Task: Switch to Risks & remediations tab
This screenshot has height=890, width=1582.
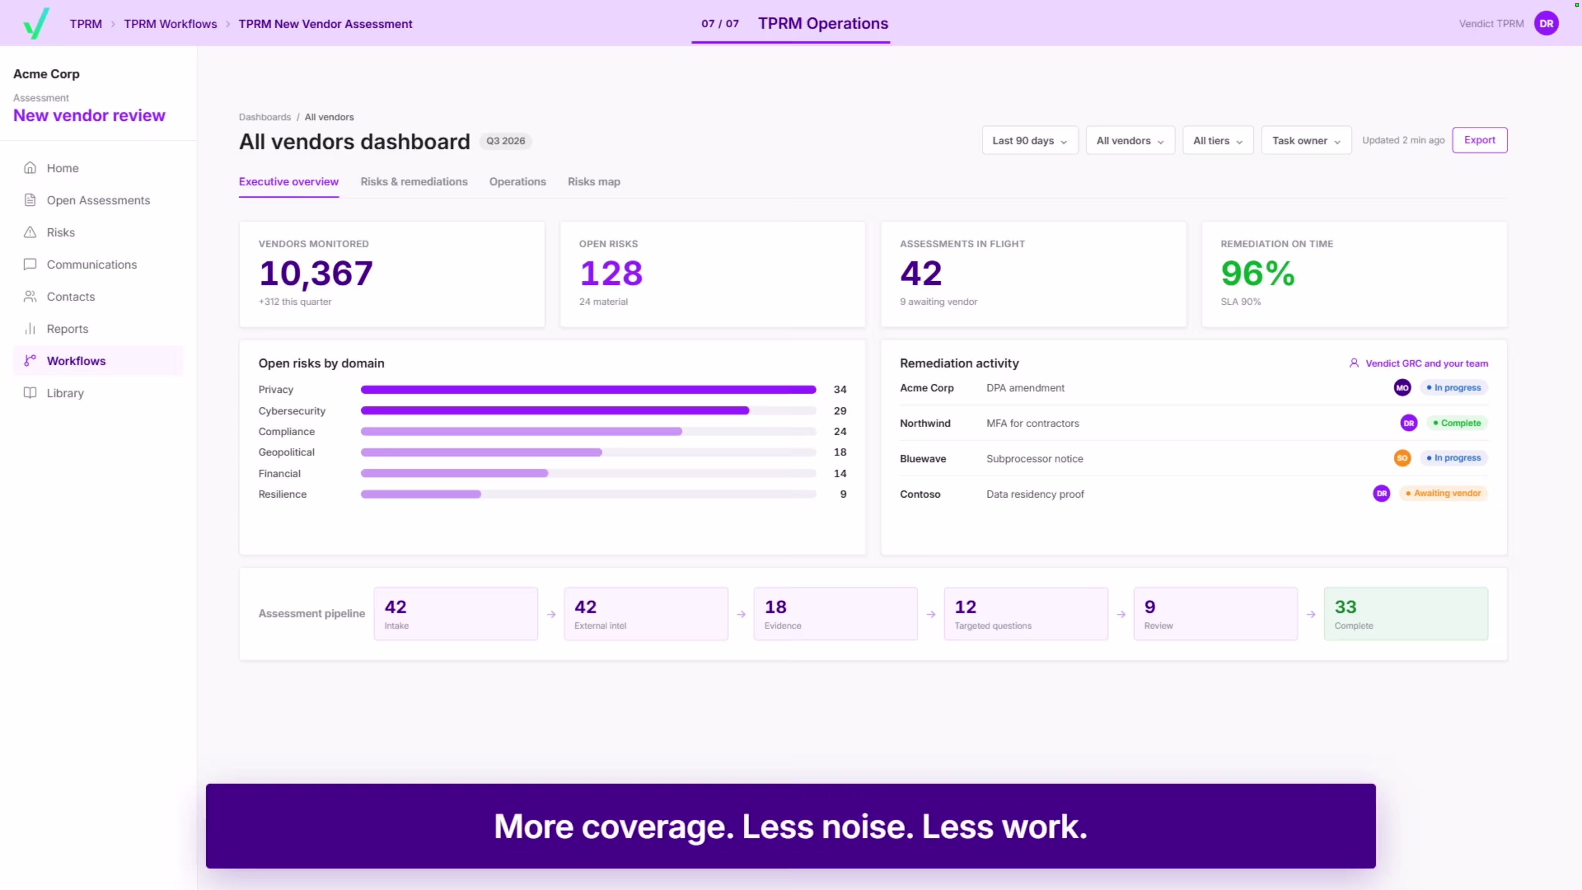Action: point(414,182)
